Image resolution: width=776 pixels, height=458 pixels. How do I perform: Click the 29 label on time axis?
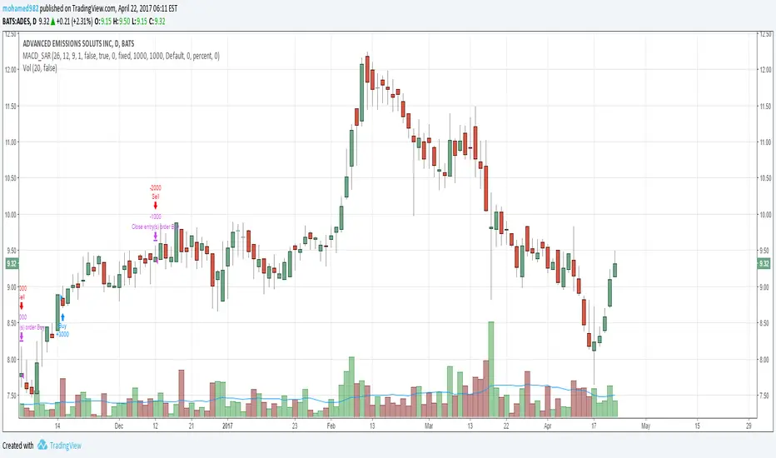pyautogui.click(x=749, y=426)
